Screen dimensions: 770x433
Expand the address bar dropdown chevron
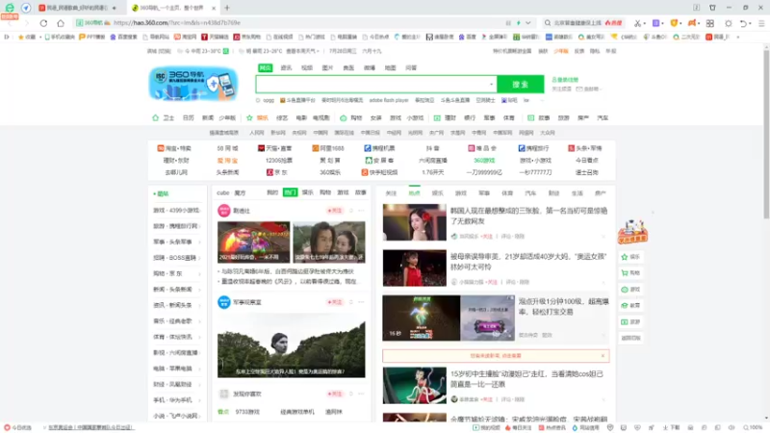pyautogui.click(x=527, y=22)
